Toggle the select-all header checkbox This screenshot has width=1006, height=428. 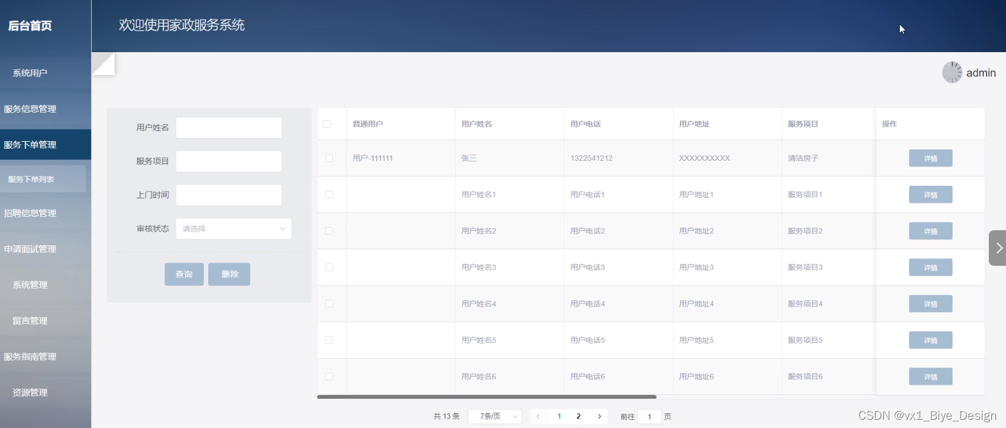[x=327, y=124]
